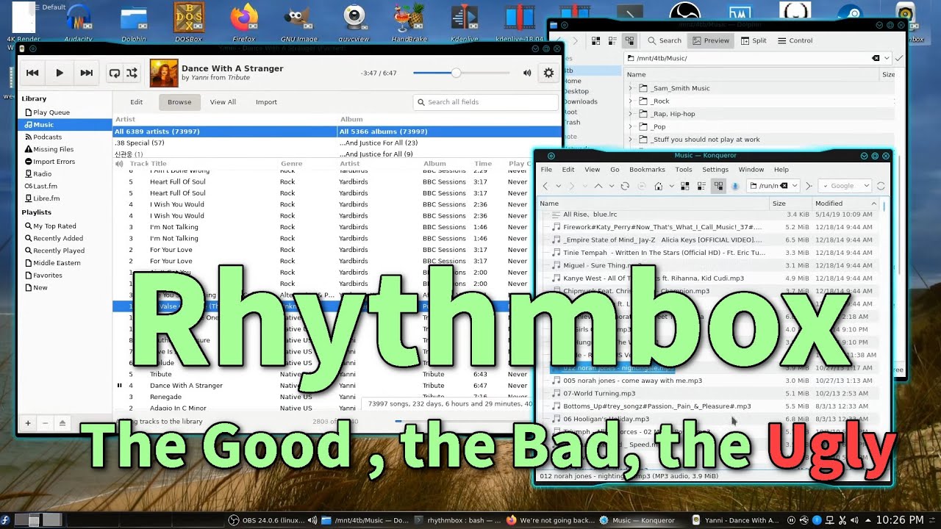Open the Home button dropdown arrow in Konqueror
Viewport: 941px width, 529px height.
click(x=670, y=187)
